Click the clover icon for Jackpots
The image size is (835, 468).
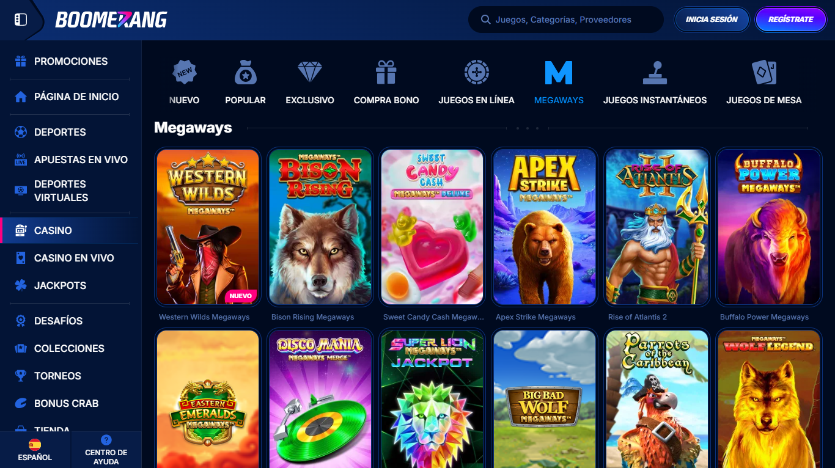tap(21, 285)
